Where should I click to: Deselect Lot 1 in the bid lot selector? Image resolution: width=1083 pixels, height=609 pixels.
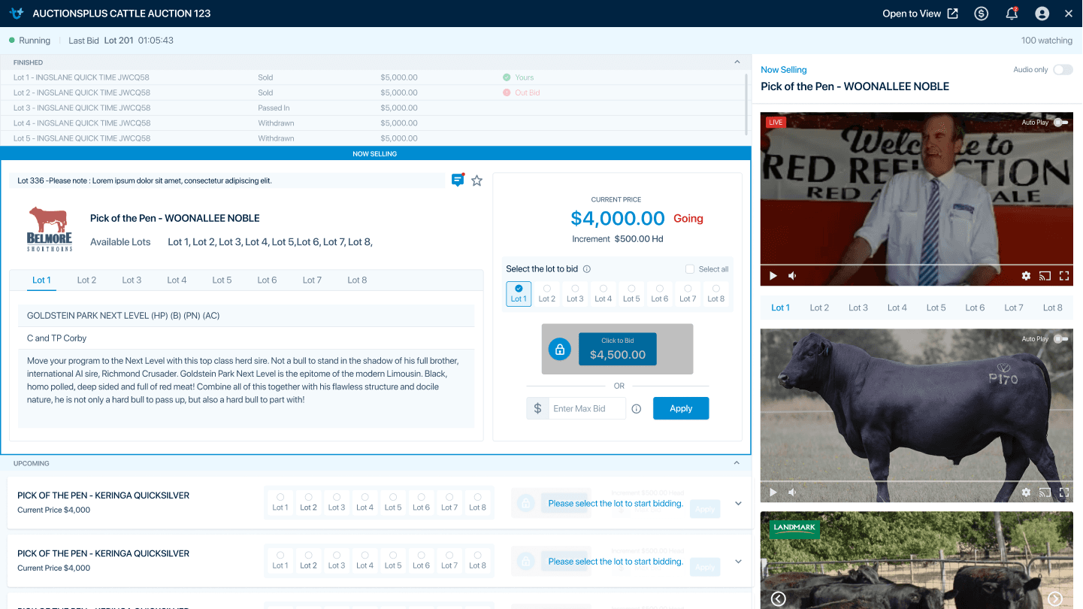tap(519, 293)
